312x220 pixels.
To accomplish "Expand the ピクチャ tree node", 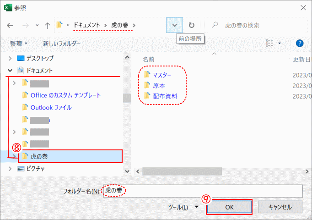I will point(10,169).
